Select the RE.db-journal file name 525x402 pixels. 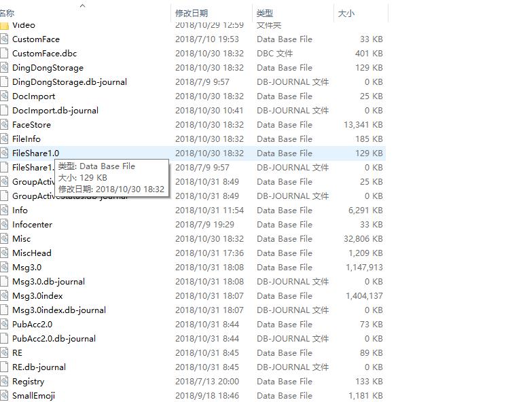39,367
